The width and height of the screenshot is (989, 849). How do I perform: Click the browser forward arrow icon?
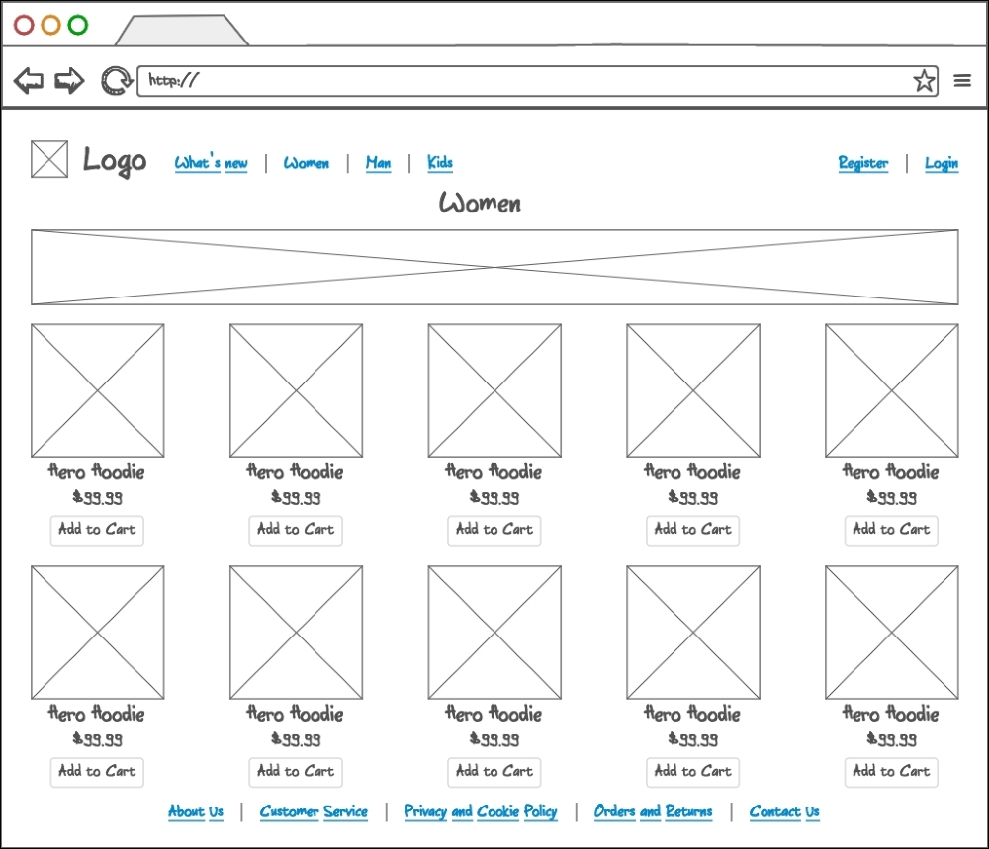pos(68,80)
